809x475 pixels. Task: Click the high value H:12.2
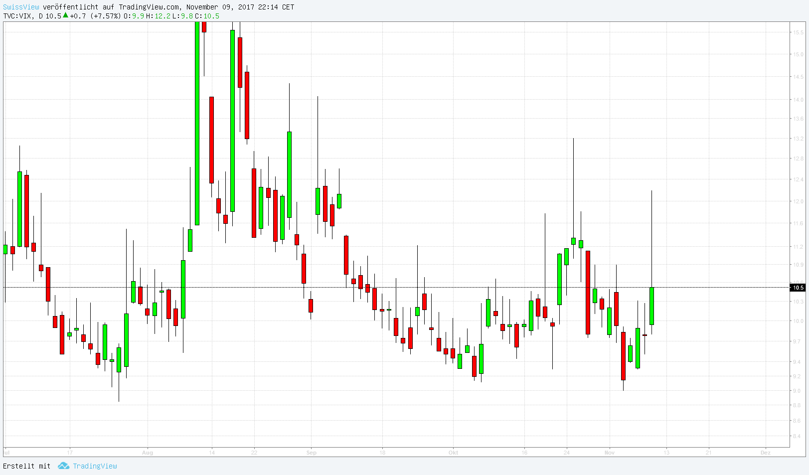pos(158,16)
